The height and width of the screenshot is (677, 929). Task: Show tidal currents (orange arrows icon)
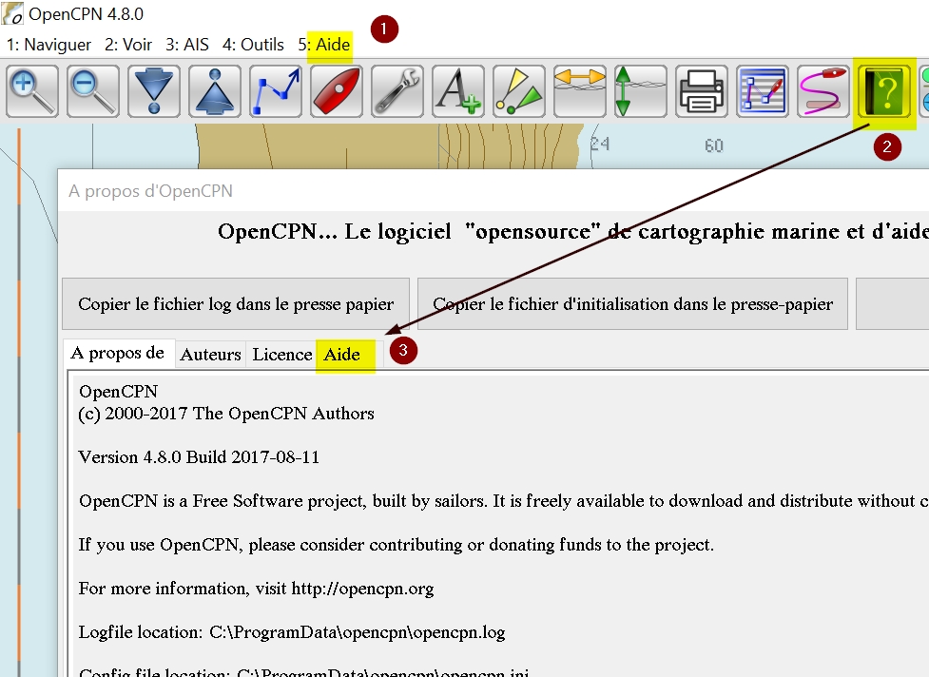(580, 91)
